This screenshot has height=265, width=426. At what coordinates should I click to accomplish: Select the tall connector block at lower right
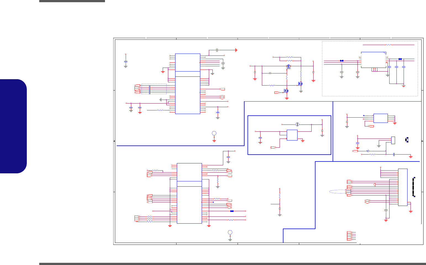[403, 187]
